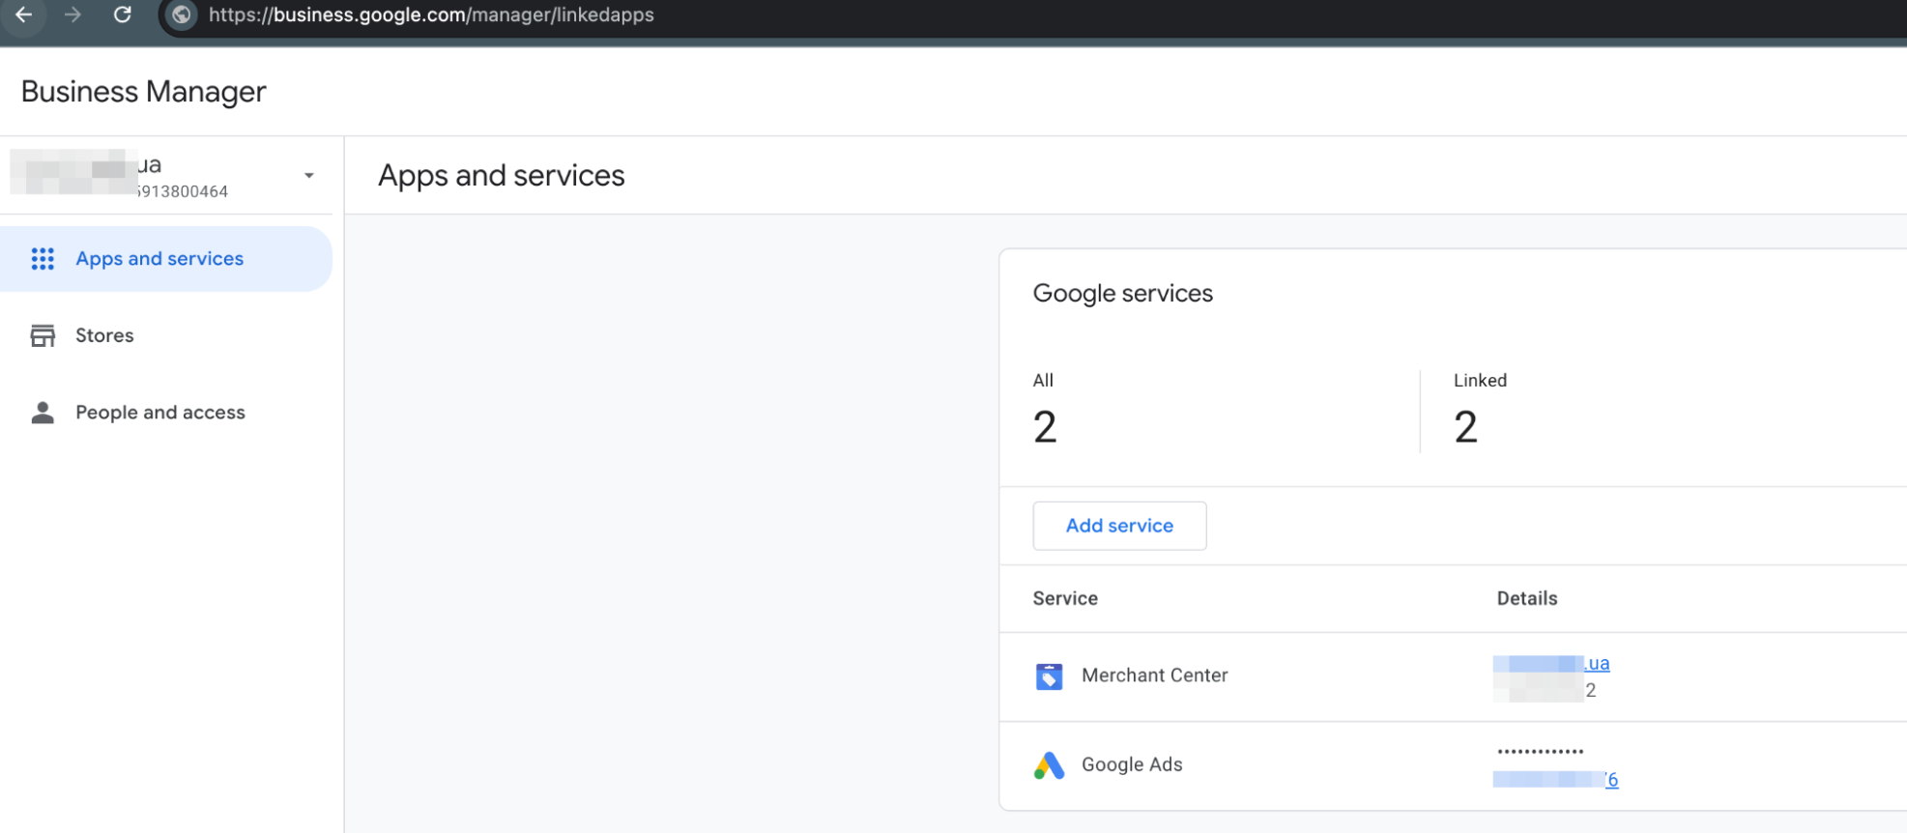Click the Google Ads logo icon
The width and height of the screenshot is (1907, 833).
coord(1049,765)
